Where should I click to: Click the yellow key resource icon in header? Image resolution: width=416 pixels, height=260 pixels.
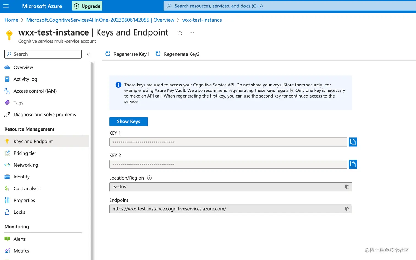[x=9, y=35]
